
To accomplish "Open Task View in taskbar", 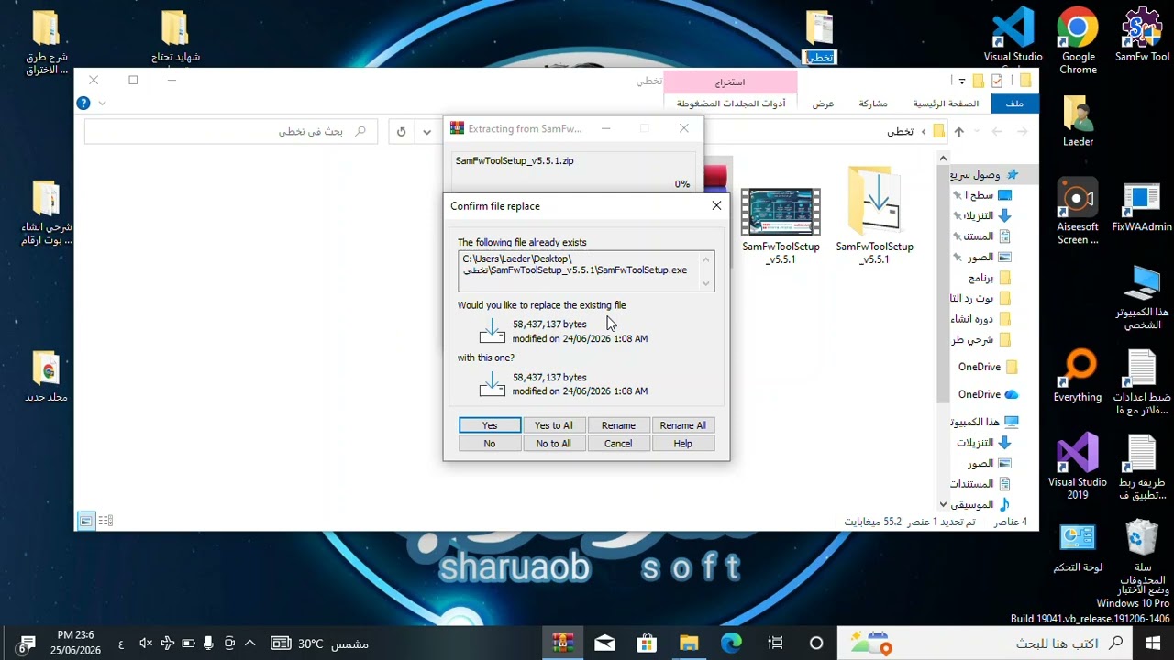I will tap(775, 643).
